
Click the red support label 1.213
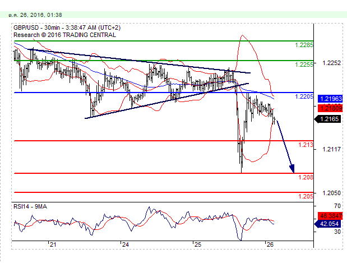306,145
